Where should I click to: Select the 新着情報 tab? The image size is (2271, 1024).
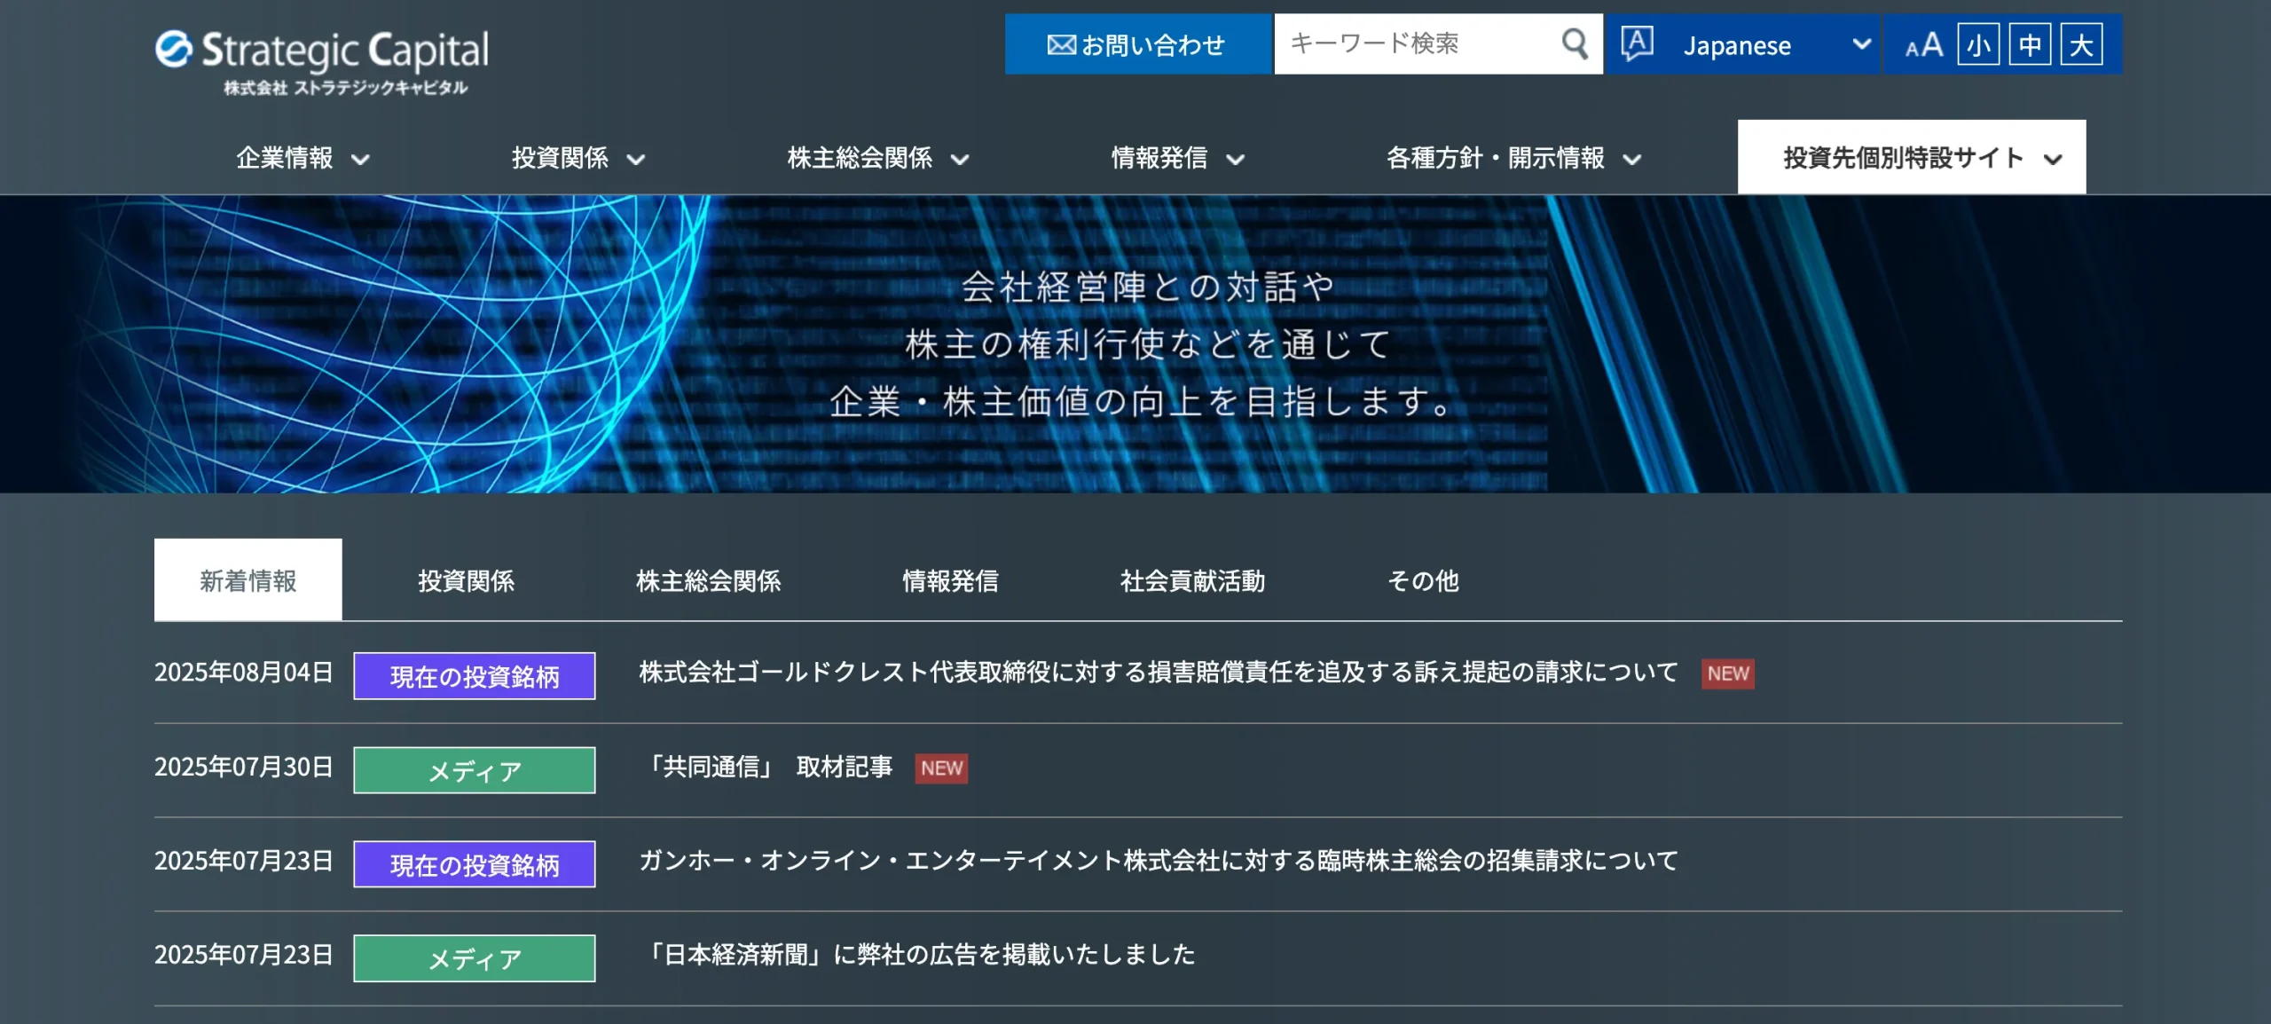pos(248,580)
